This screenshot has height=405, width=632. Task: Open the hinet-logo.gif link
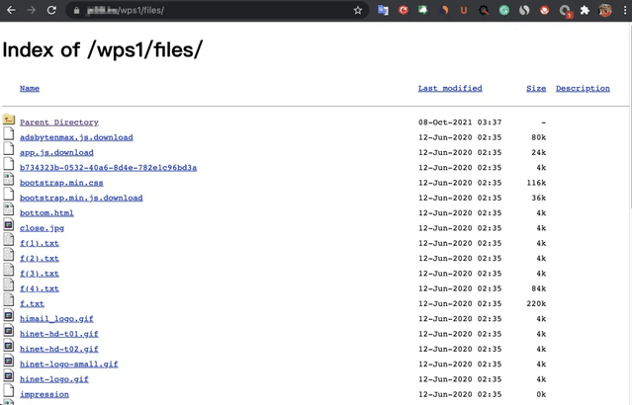[x=54, y=379]
